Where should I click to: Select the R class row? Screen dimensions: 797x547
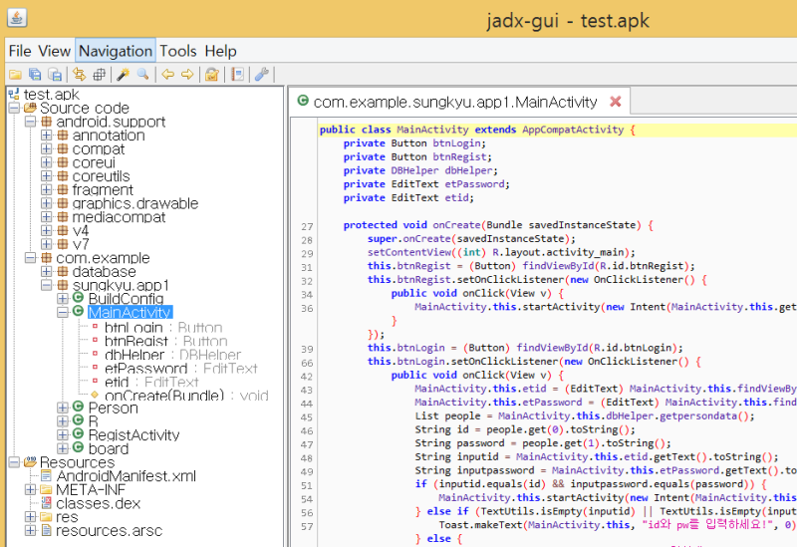[93, 420]
